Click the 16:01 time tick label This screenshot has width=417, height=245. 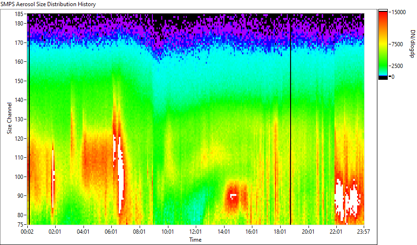point(251,232)
